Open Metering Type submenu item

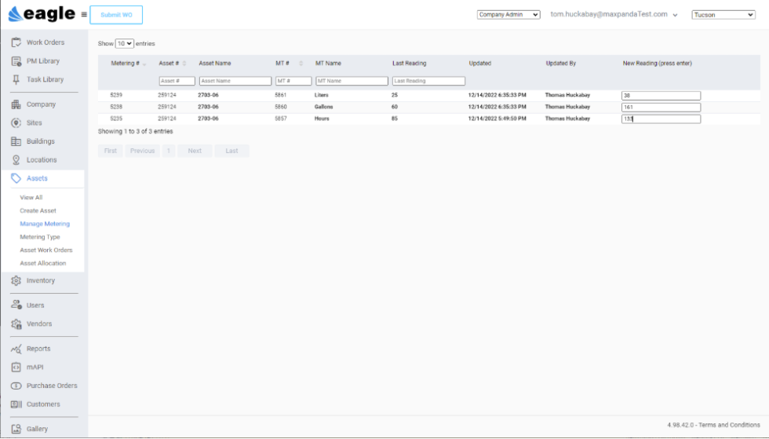[x=40, y=236]
